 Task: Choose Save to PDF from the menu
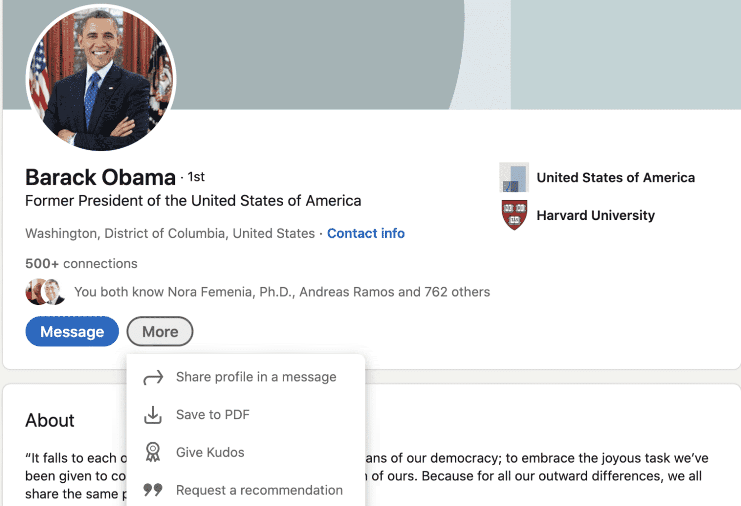tap(213, 415)
